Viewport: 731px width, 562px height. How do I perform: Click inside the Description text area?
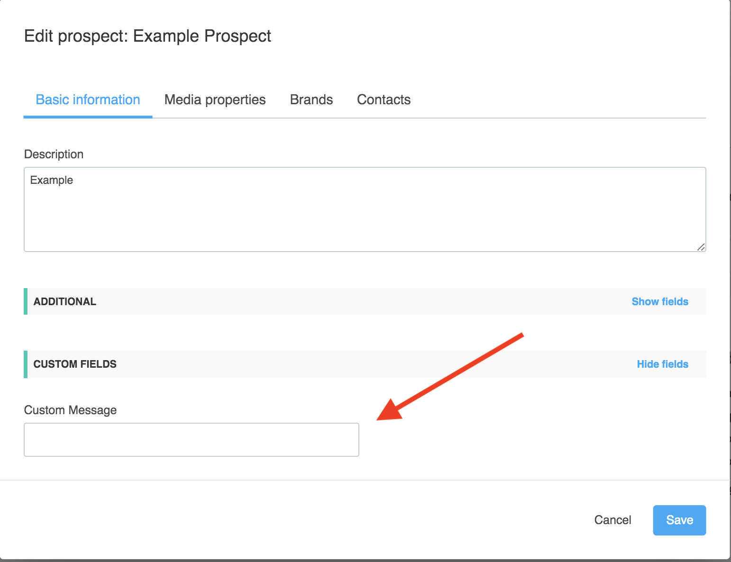tap(365, 213)
